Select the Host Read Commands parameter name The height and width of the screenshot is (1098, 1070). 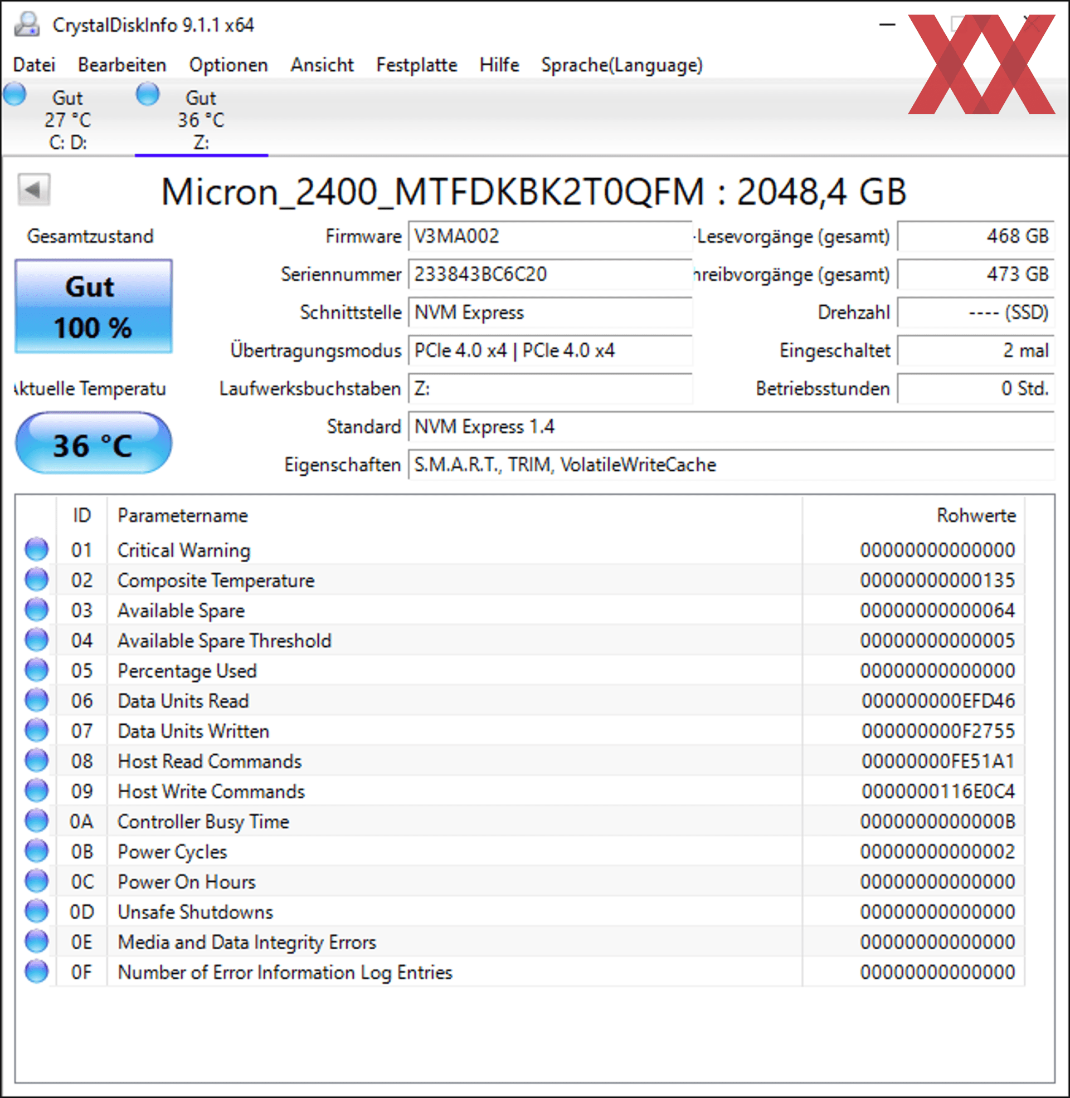click(210, 762)
